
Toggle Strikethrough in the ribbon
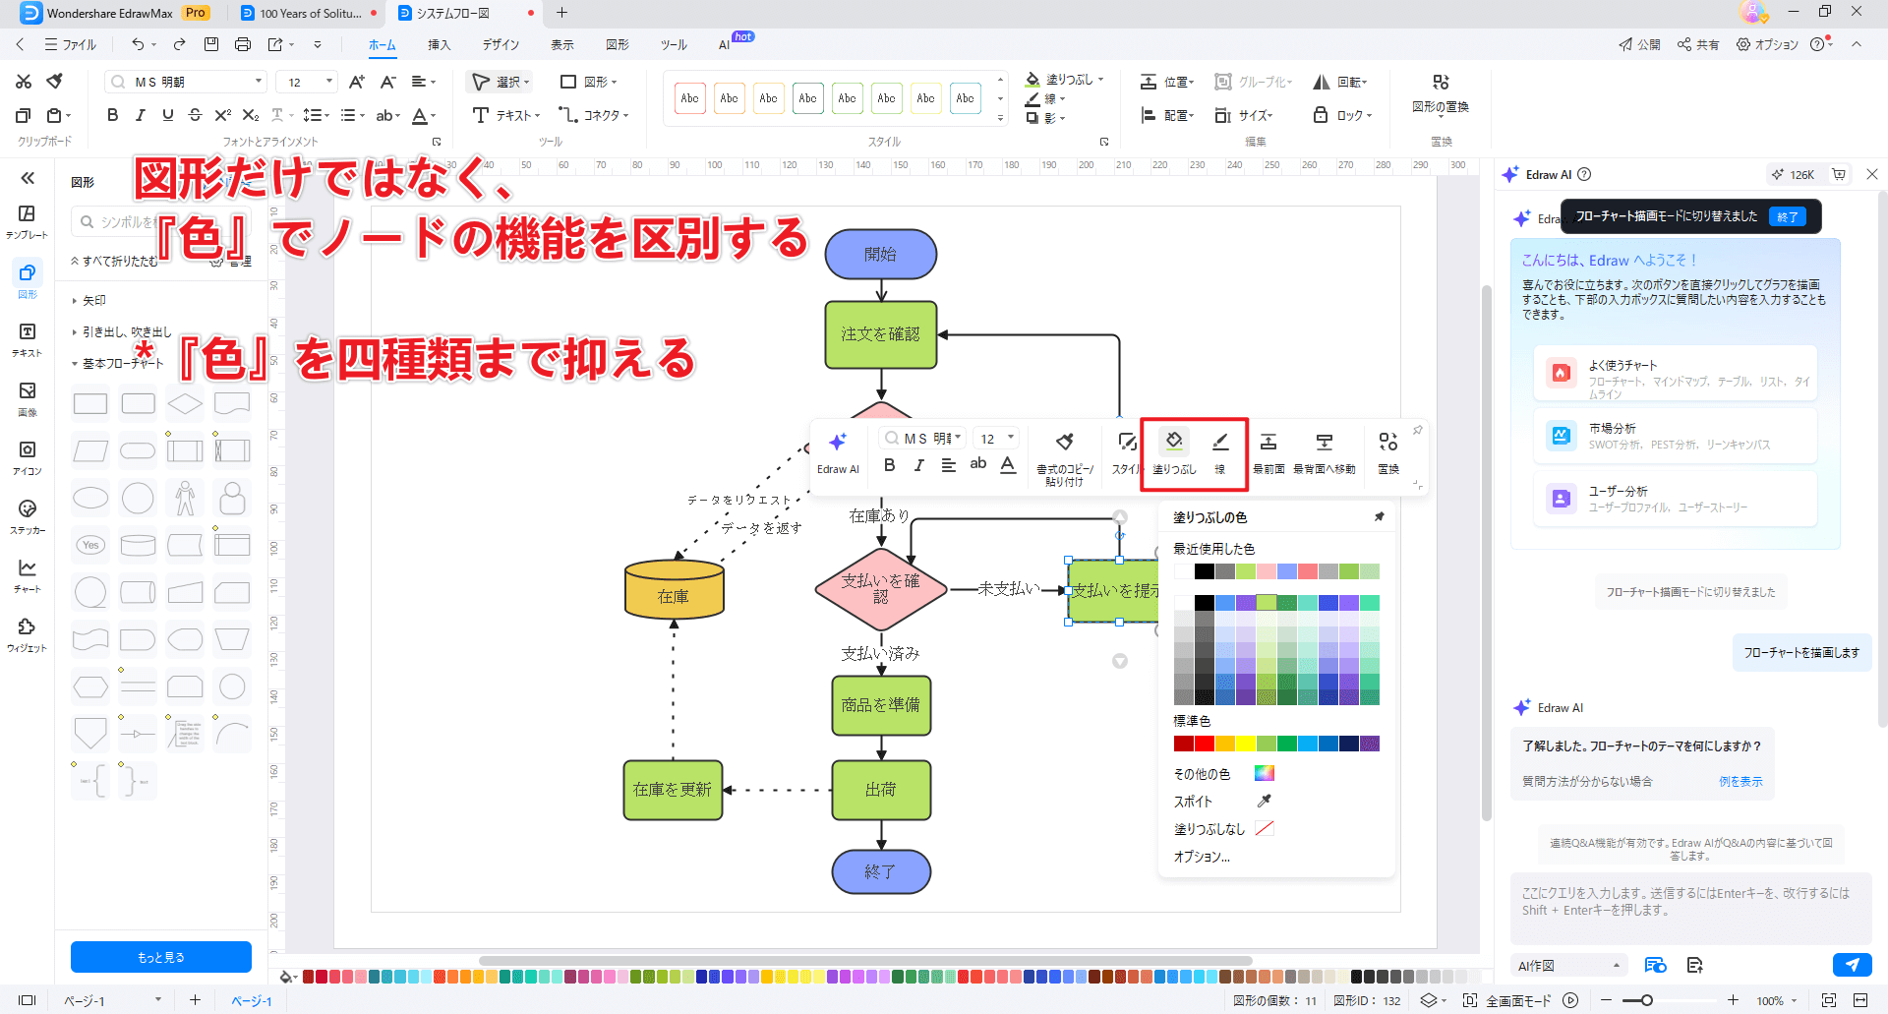(x=195, y=115)
